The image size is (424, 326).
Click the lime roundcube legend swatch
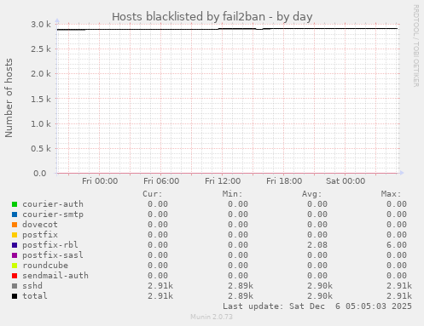[15, 266]
